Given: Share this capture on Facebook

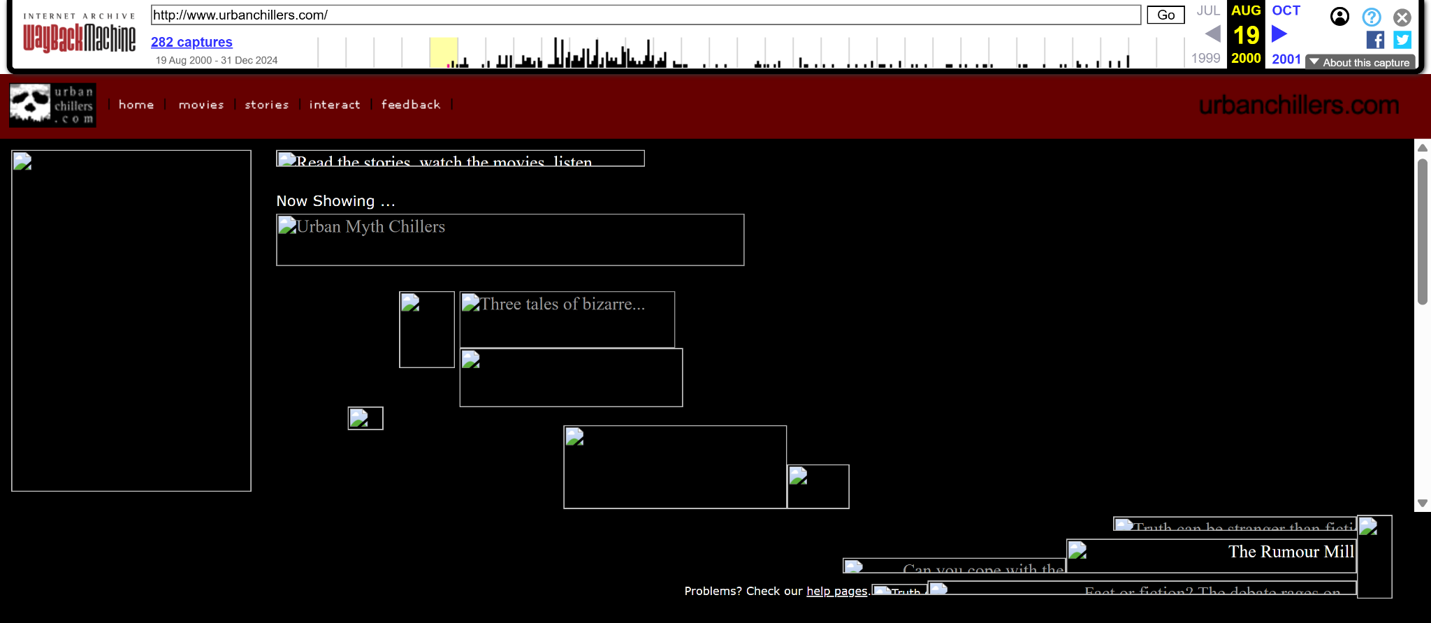Looking at the screenshot, I should point(1375,40).
